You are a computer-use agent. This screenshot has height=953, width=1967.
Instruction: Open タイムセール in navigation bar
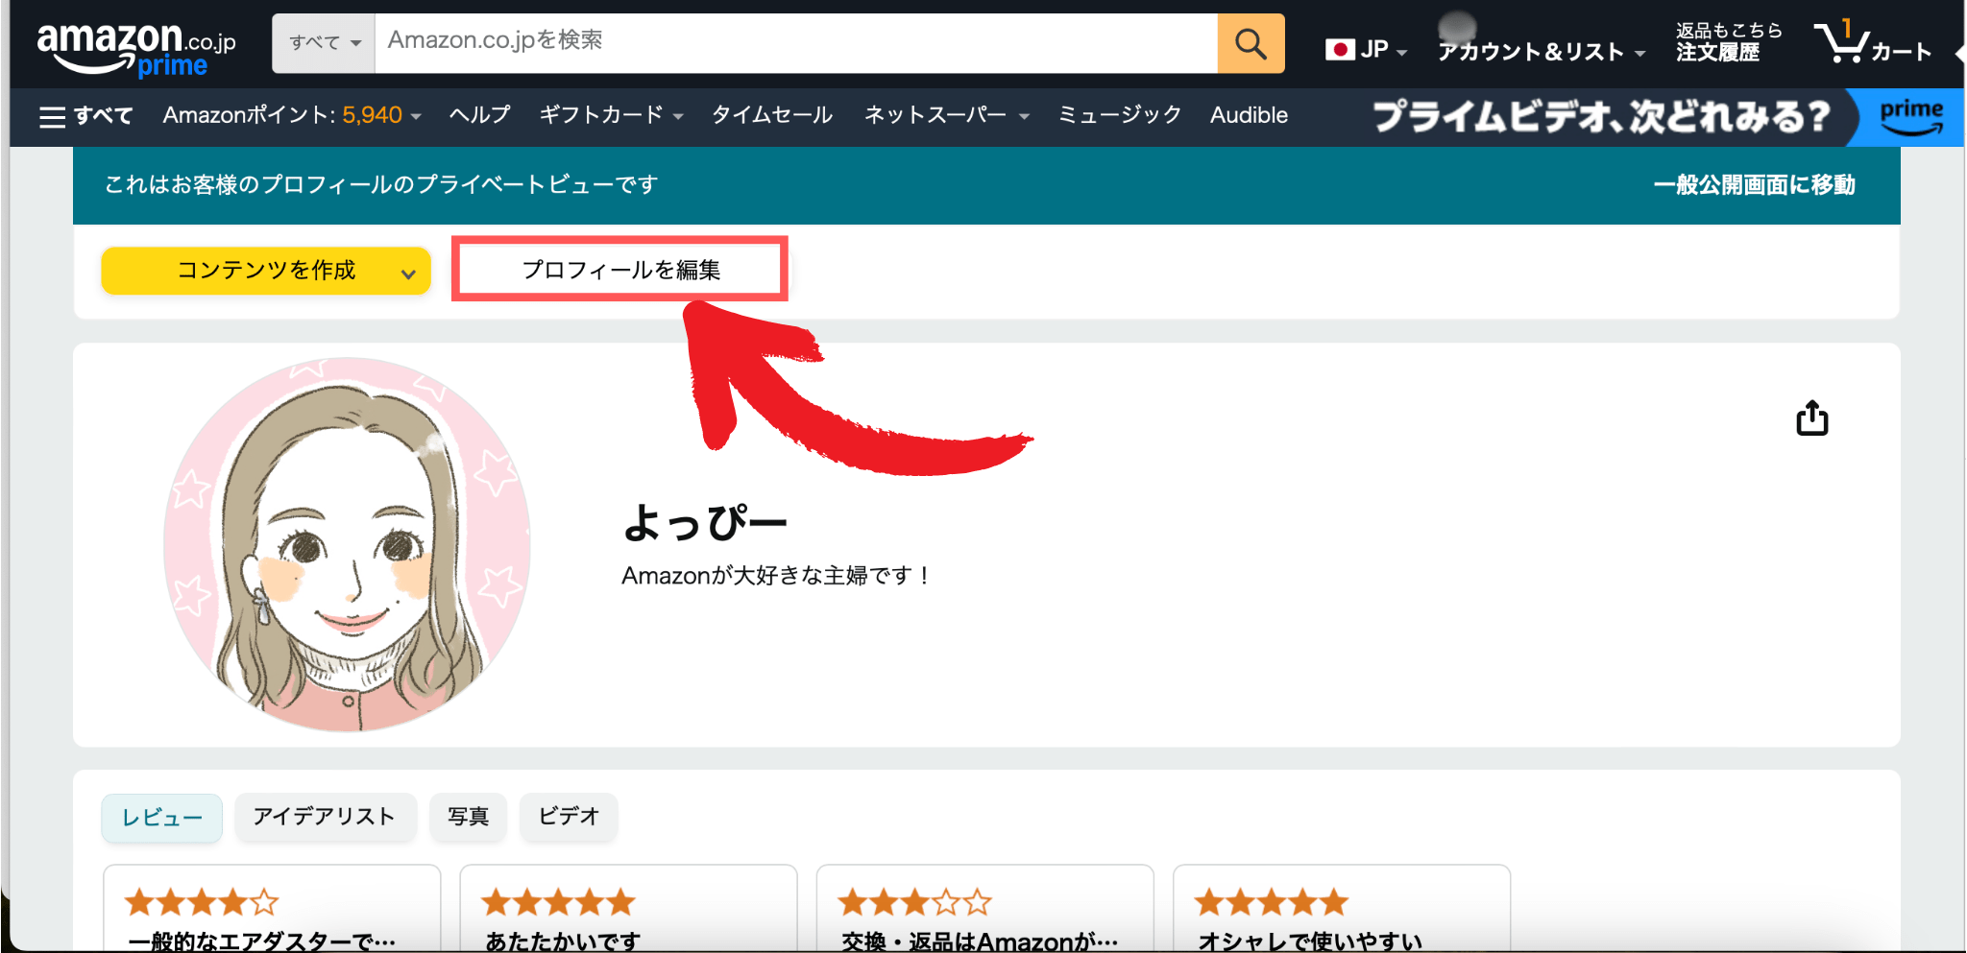click(x=771, y=115)
